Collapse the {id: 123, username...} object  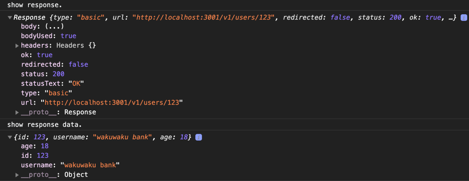(10, 137)
